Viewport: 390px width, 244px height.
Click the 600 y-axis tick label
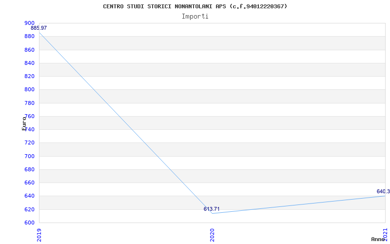coord(29,223)
